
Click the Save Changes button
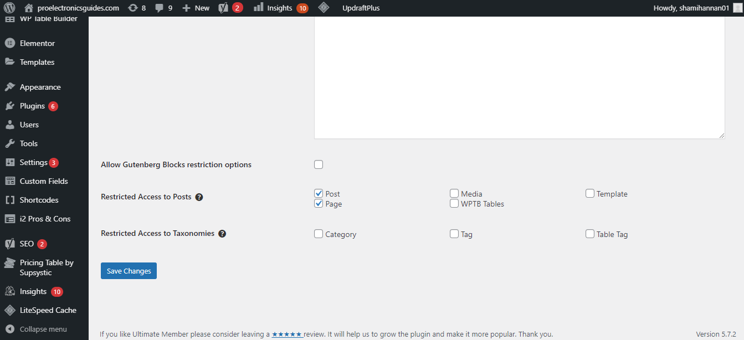(129, 271)
